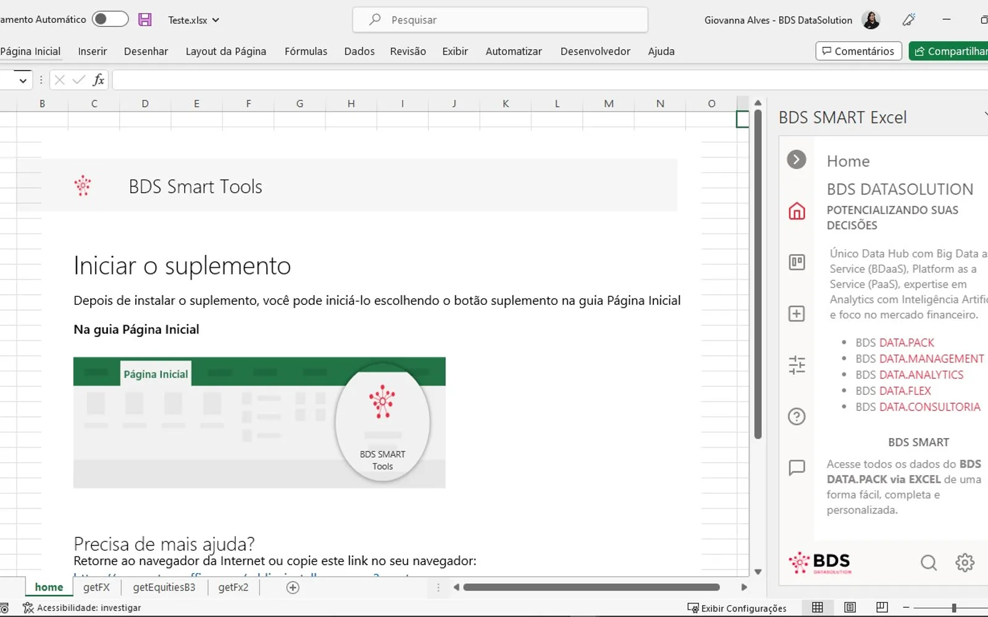Expand the Name Box dropdown arrow

click(x=23, y=80)
